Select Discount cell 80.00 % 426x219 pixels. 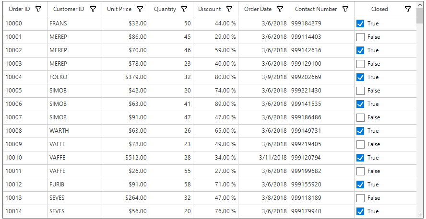pos(216,77)
